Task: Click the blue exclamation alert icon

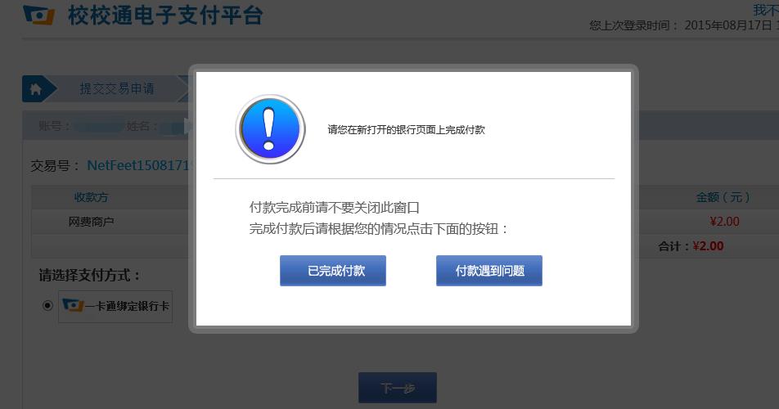Action: click(270, 129)
